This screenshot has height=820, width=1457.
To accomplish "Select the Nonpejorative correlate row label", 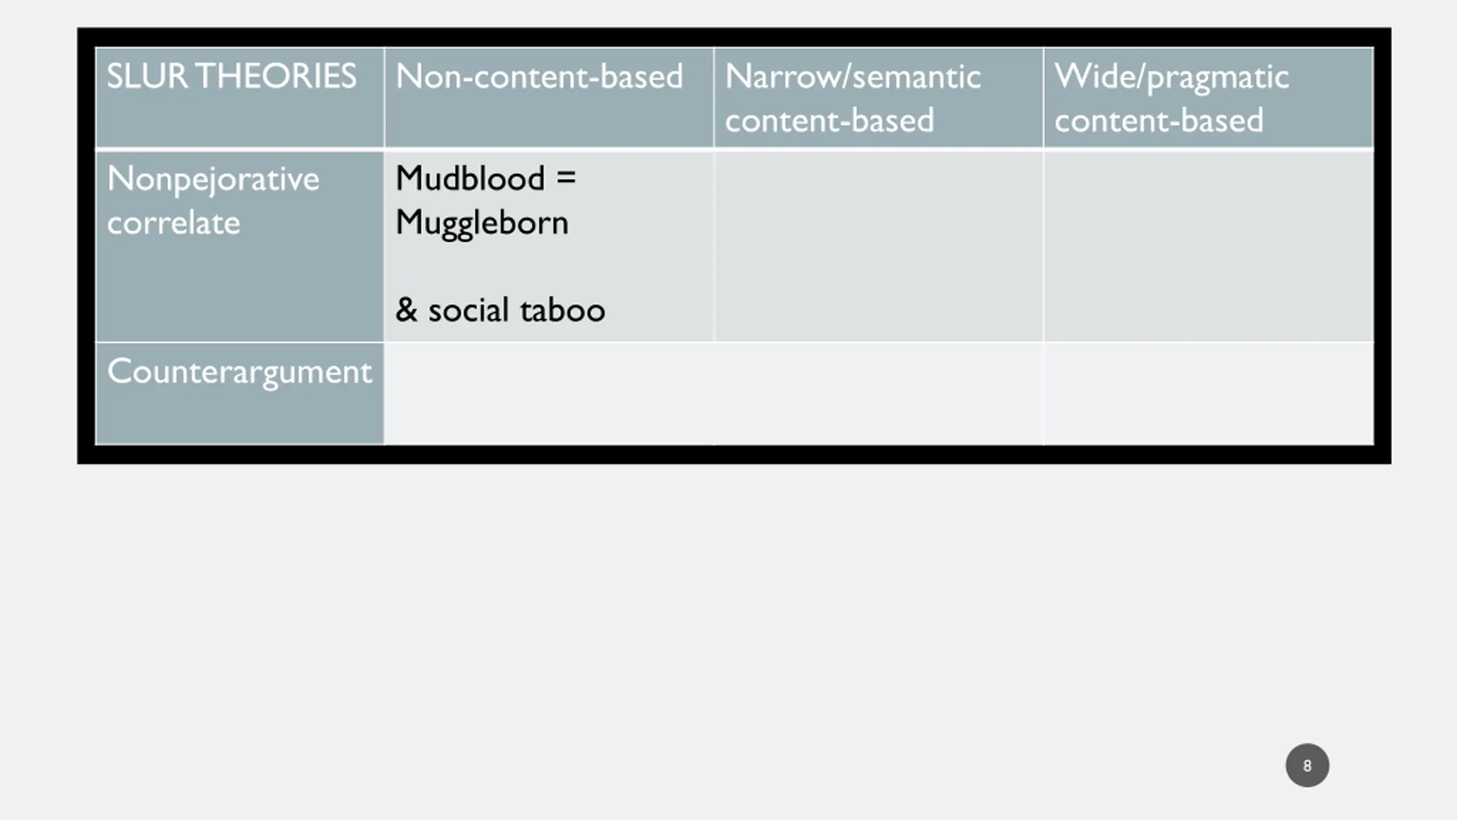I will point(240,246).
